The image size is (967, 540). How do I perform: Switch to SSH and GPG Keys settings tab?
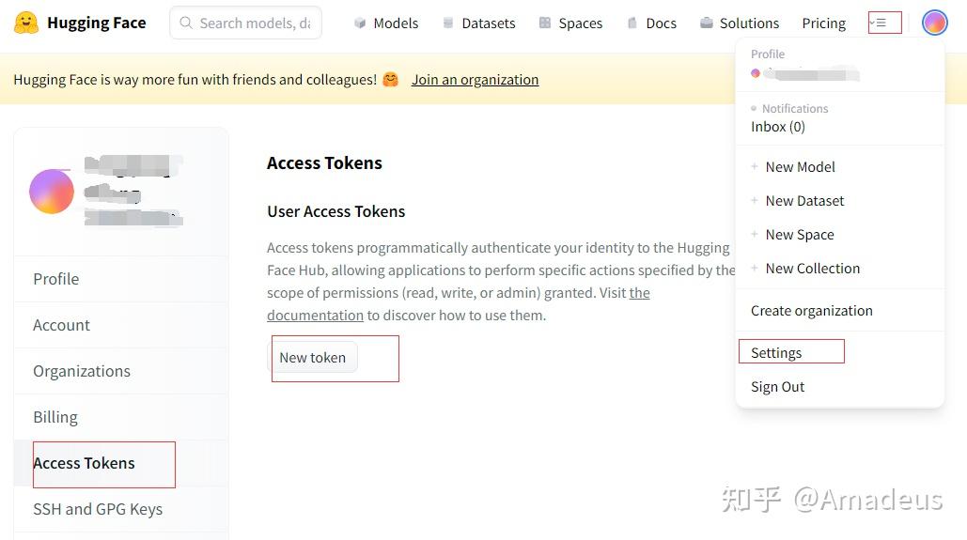tap(98, 509)
